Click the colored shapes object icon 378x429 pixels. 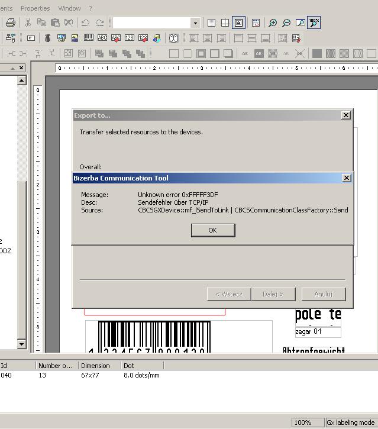pos(157,38)
